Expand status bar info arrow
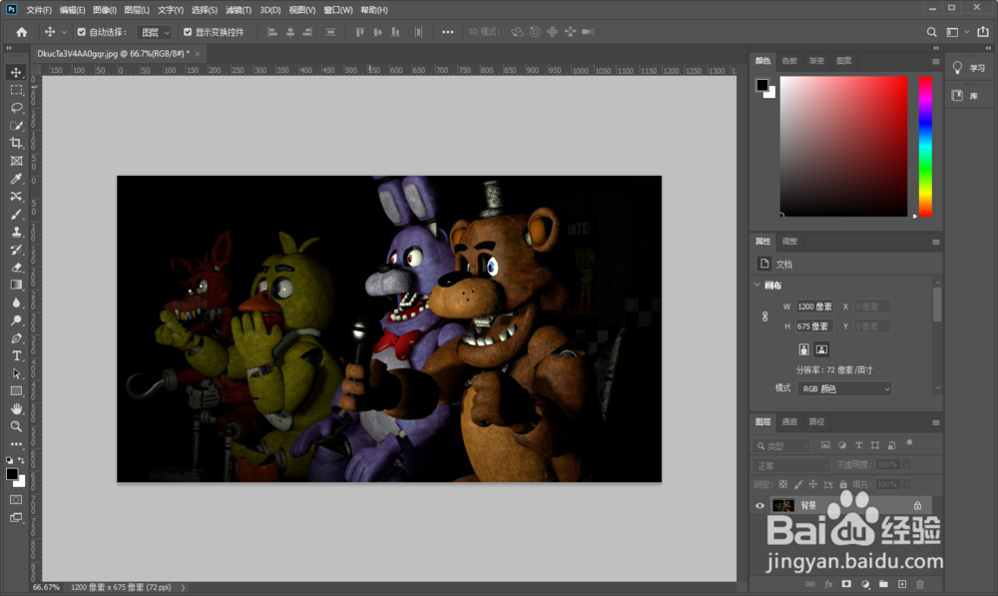 [x=184, y=588]
